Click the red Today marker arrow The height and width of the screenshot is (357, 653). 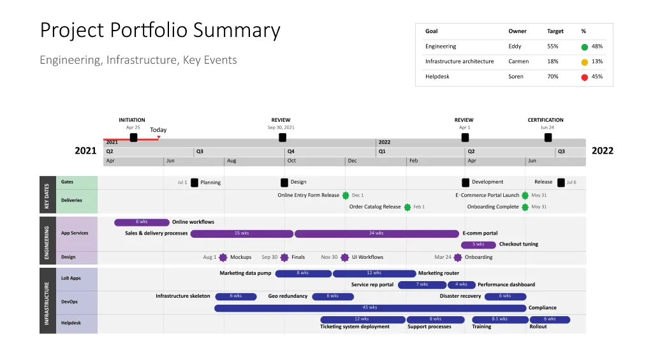click(x=158, y=138)
